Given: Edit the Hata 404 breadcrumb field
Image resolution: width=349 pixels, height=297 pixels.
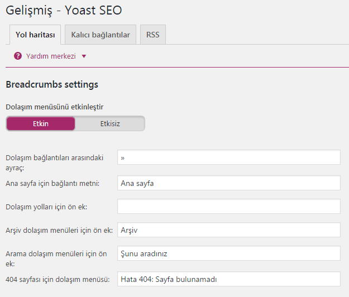Looking at the screenshot, I should pos(229,279).
